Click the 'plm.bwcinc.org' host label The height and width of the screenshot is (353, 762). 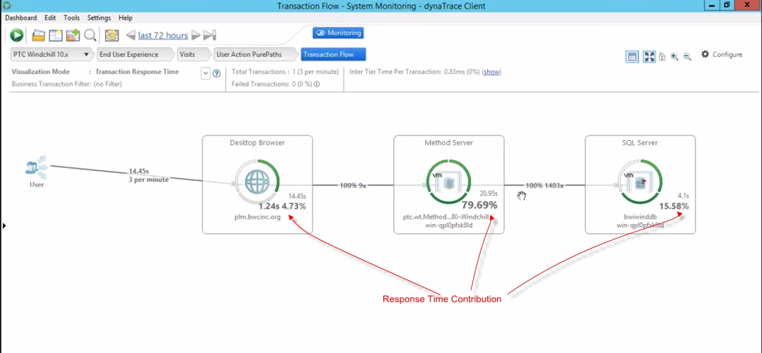pos(257,217)
